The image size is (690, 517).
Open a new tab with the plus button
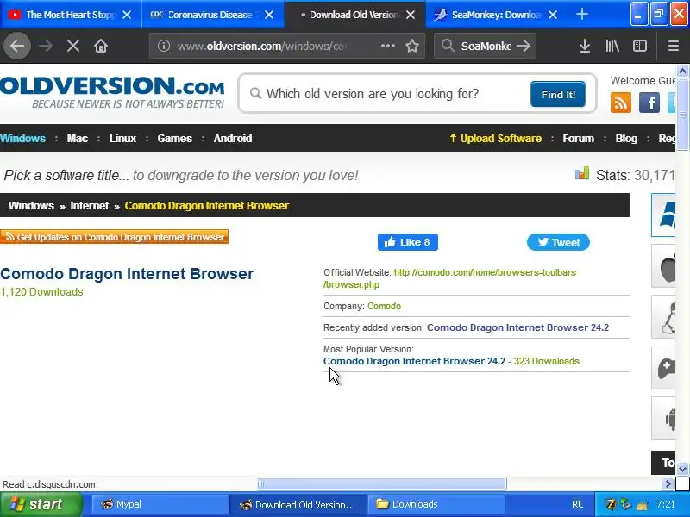point(581,15)
